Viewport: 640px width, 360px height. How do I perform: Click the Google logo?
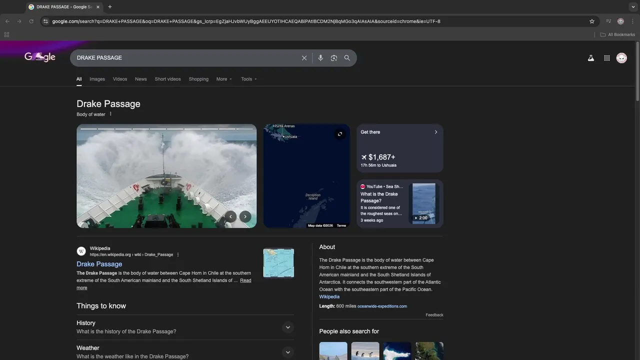click(x=40, y=57)
